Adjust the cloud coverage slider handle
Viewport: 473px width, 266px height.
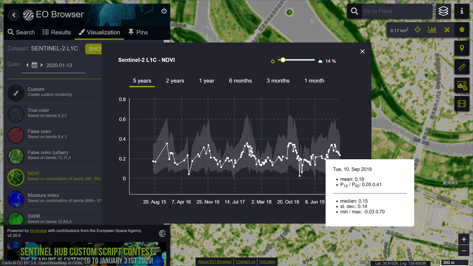coord(283,60)
